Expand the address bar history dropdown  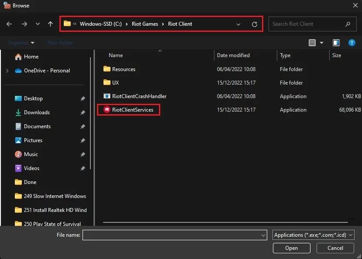point(238,24)
